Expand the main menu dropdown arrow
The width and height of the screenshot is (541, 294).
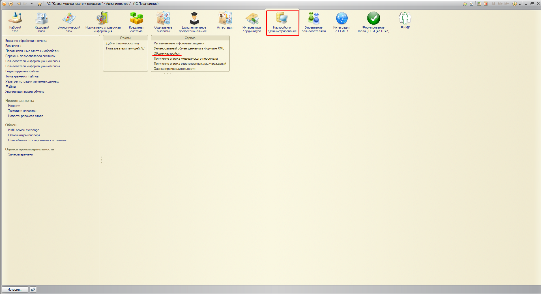11,4
